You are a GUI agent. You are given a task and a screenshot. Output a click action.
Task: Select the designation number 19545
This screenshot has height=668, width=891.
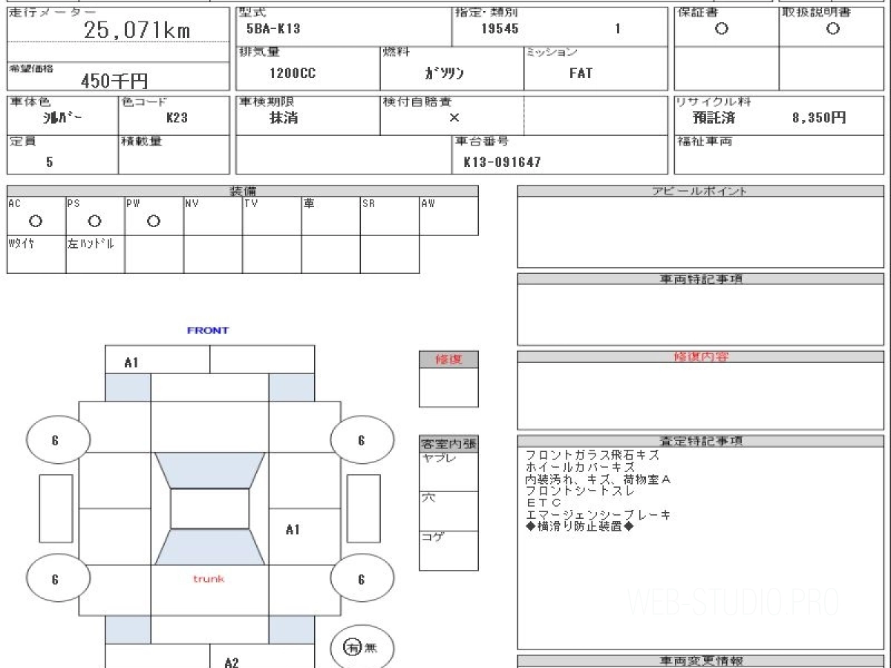(x=500, y=30)
